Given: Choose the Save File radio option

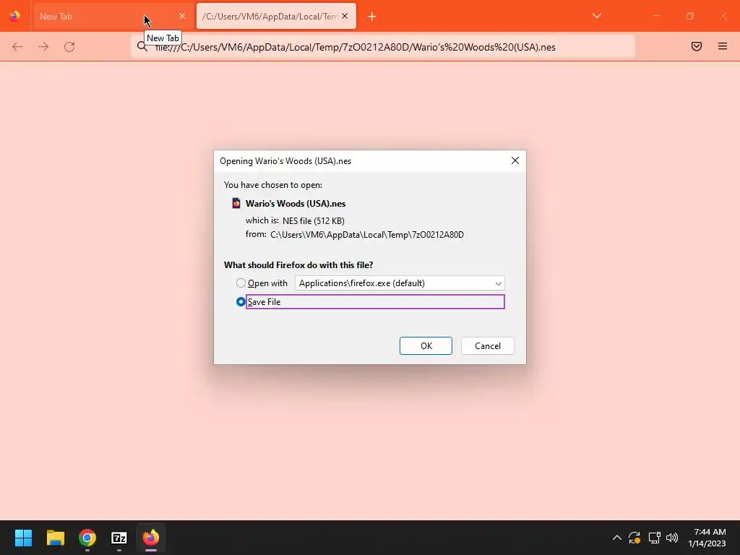Looking at the screenshot, I should tap(241, 301).
